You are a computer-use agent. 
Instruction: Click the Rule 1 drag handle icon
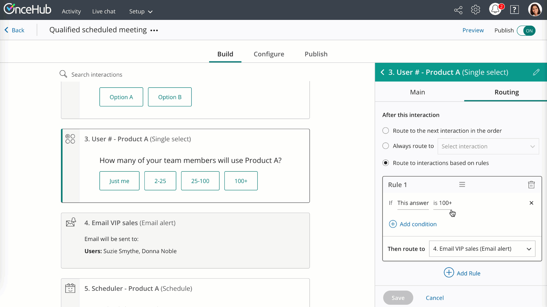[462, 185]
